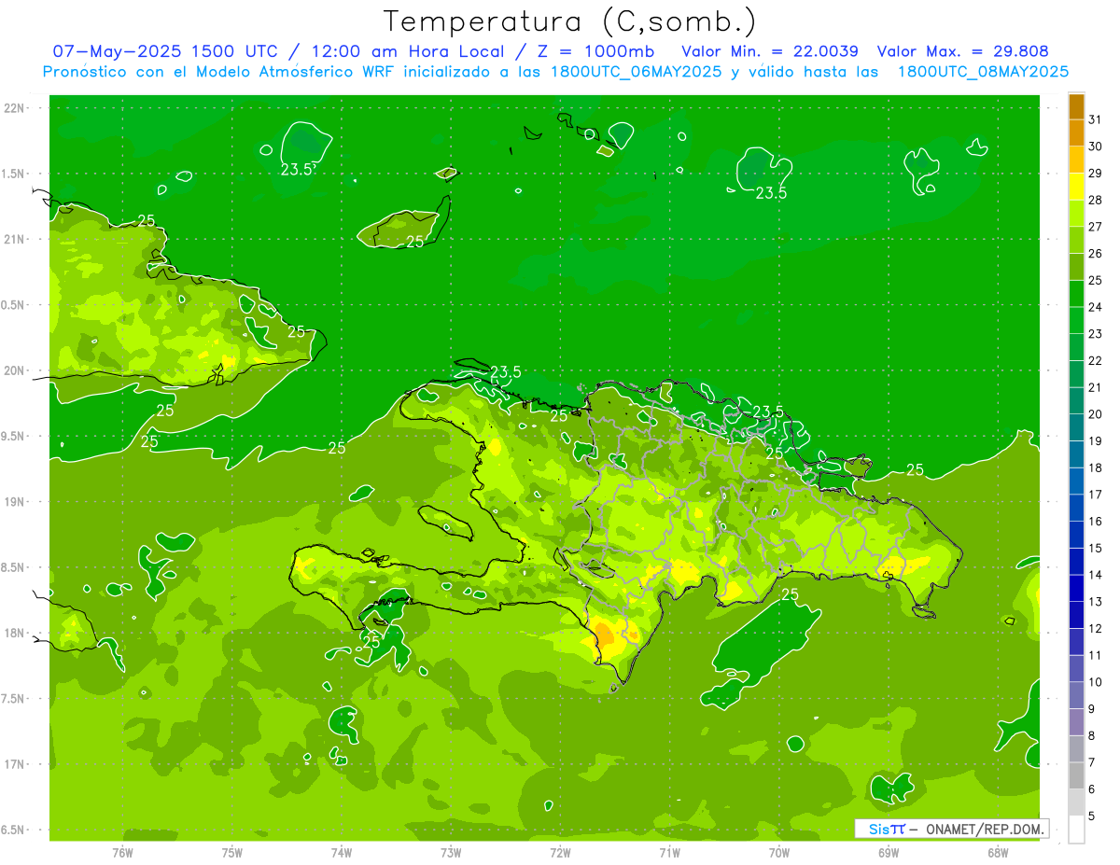Click the 75W longitude axis label

pyautogui.click(x=232, y=853)
